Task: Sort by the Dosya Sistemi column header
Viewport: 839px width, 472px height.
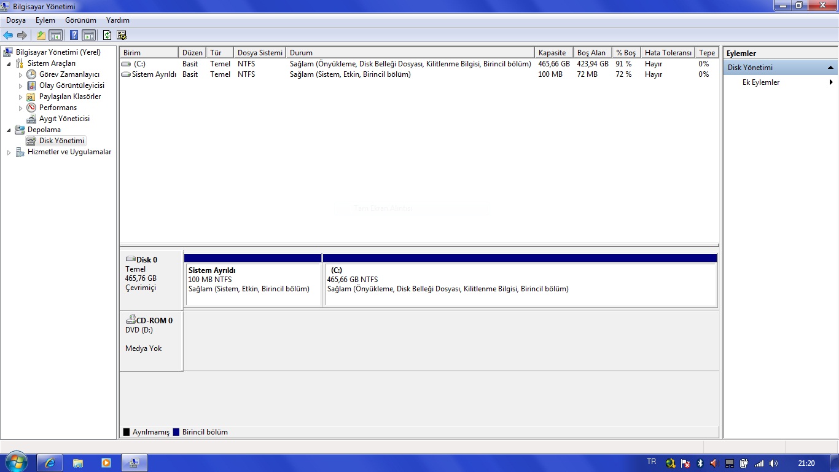Action: [x=260, y=53]
